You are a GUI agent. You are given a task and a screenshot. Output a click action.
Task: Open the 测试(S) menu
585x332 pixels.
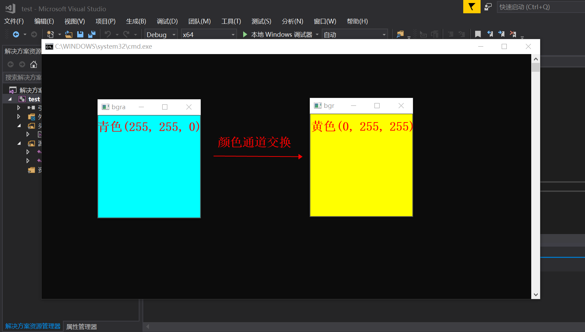(262, 21)
